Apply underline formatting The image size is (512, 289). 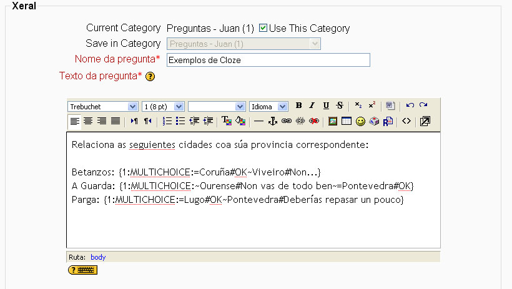point(326,105)
